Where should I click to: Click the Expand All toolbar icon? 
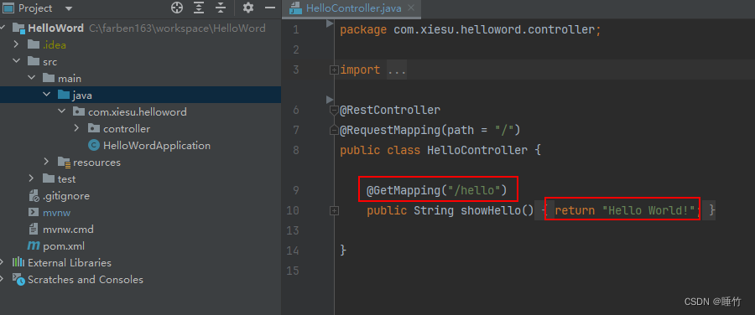pyautogui.click(x=199, y=8)
